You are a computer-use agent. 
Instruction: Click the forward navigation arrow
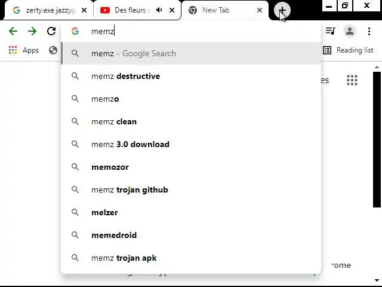[32, 31]
